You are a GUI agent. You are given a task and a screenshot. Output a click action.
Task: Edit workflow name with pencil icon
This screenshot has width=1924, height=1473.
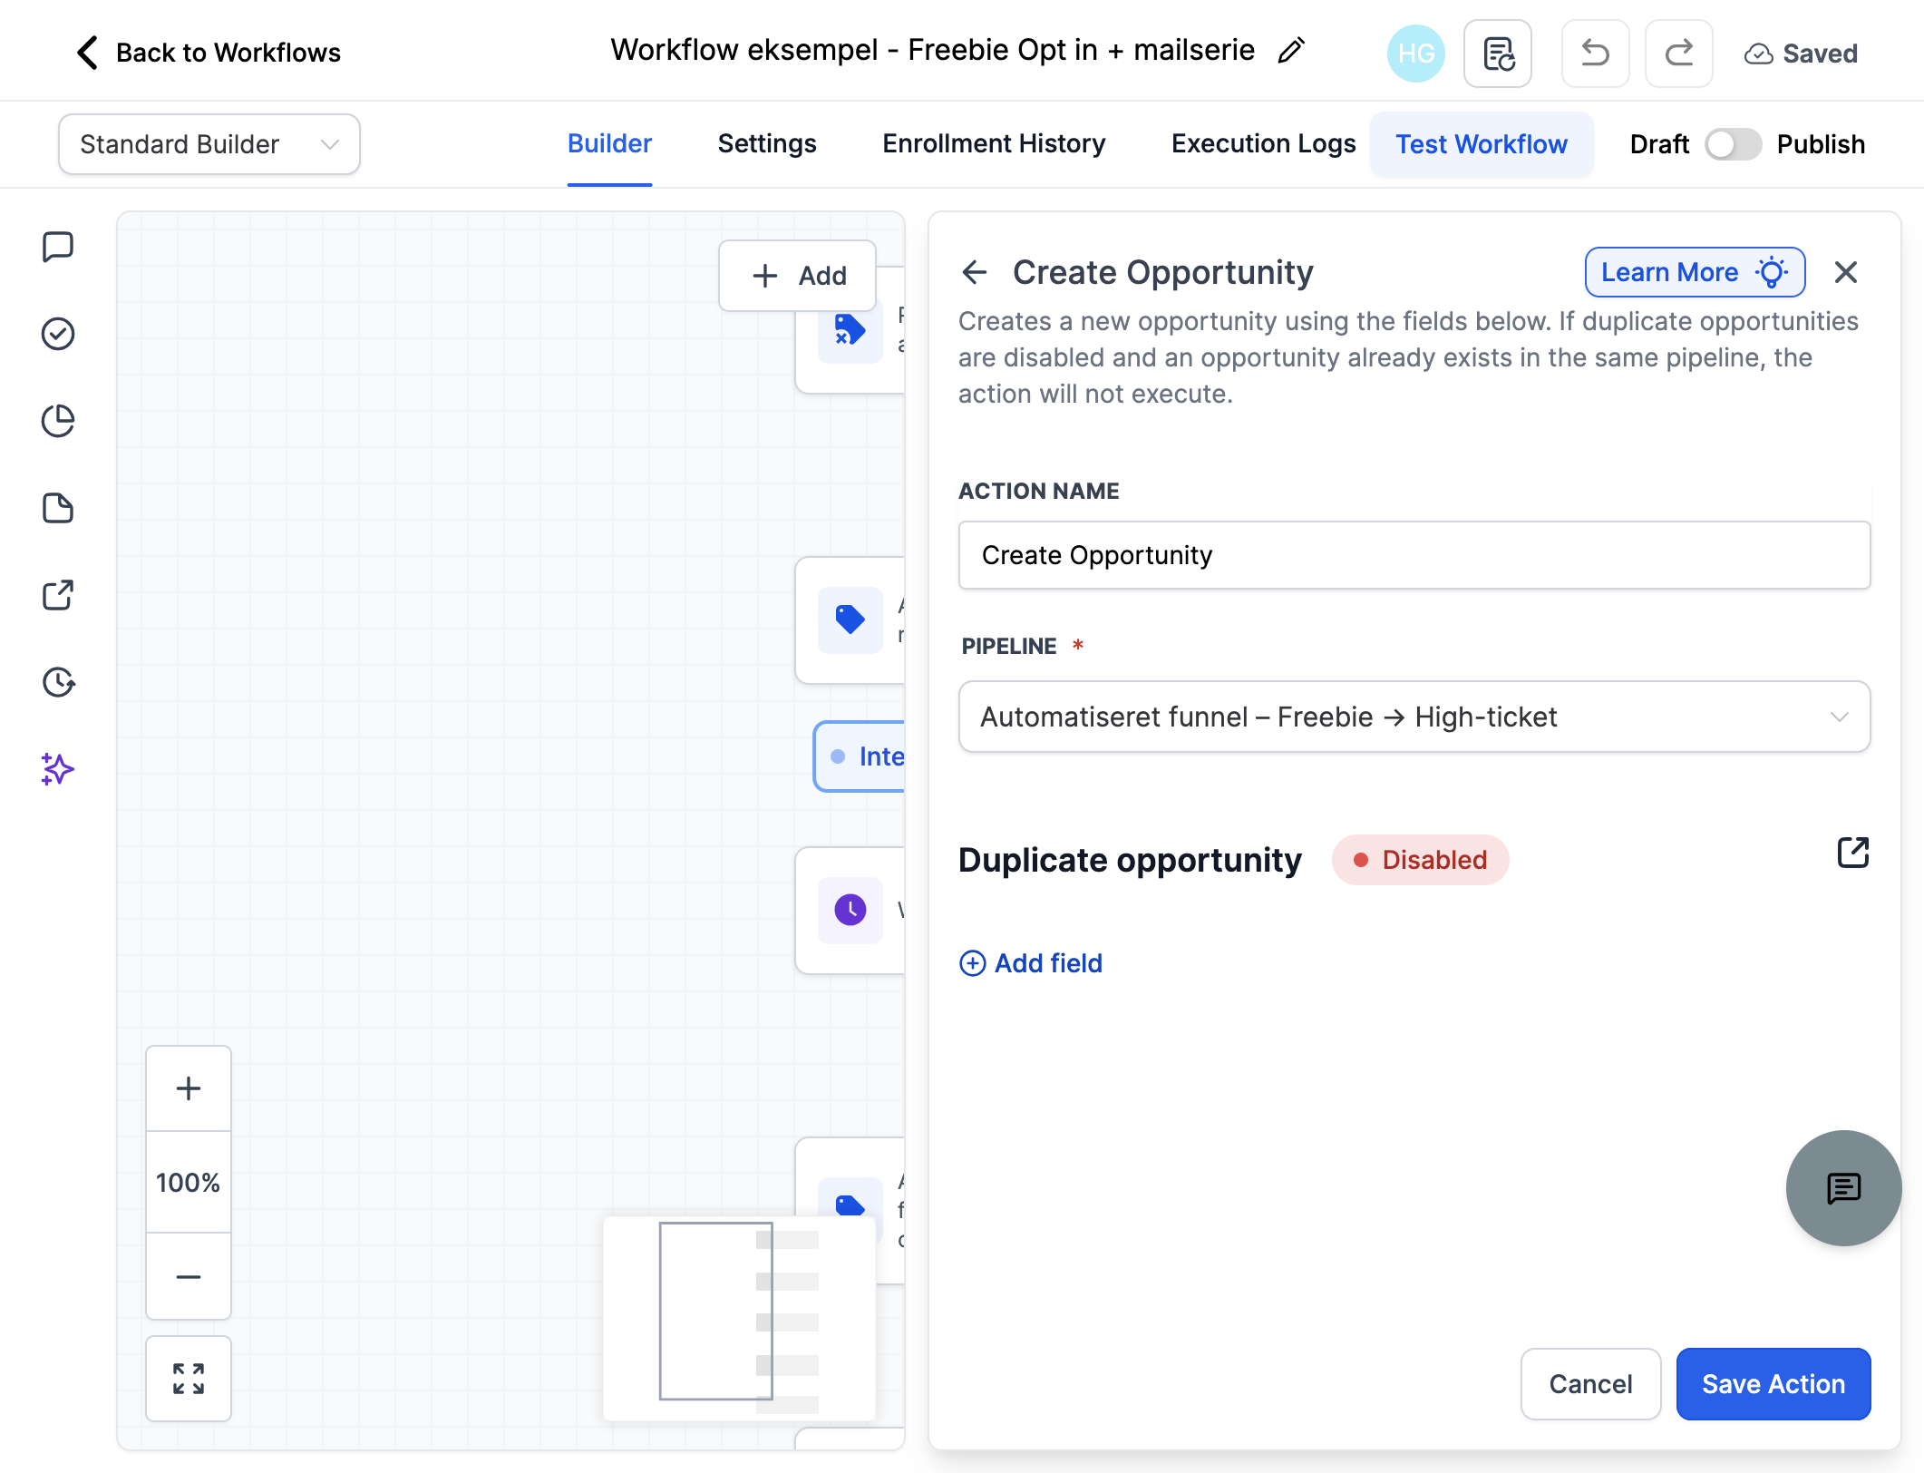[x=1291, y=51]
